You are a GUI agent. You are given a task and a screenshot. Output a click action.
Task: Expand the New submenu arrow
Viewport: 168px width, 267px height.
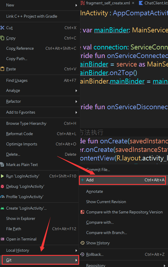[x=76, y=5]
